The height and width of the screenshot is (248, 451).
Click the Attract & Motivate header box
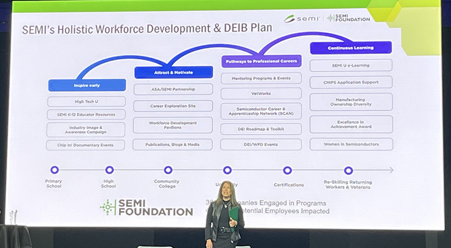coord(174,73)
